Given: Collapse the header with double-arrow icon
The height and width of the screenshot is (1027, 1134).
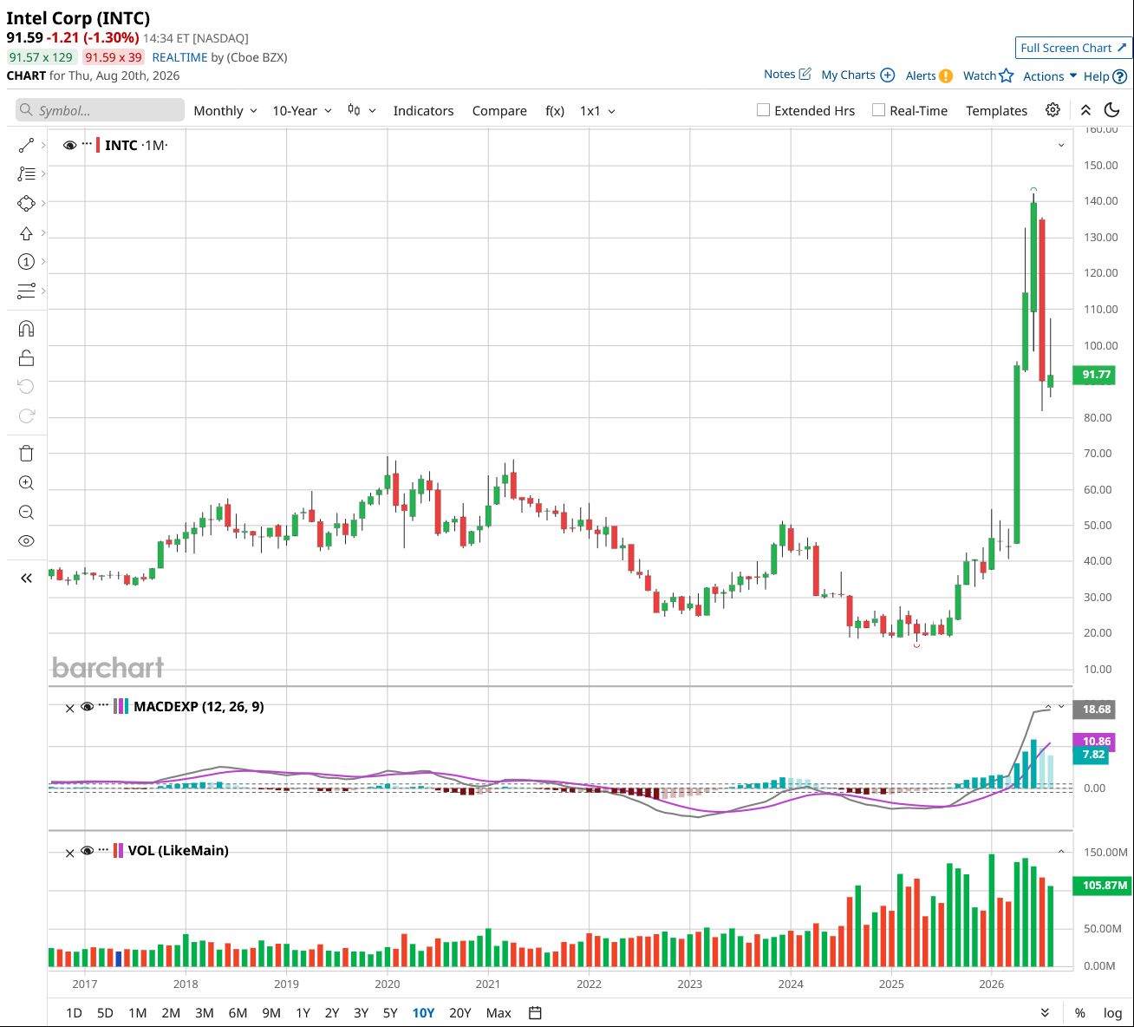Looking at the screenshot, I should coord(1085,110).
